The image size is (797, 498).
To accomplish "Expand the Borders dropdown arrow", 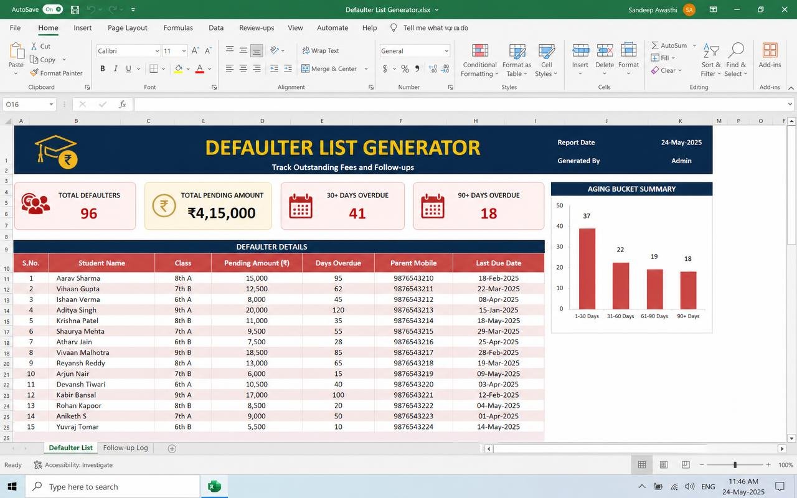I will pos(164,68).
